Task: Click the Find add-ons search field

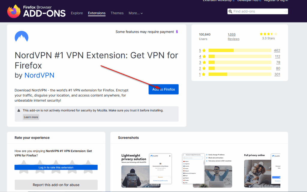Action: pos(258,12)
